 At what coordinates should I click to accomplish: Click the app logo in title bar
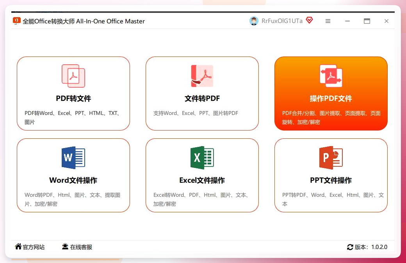click(x=16, y=21)
